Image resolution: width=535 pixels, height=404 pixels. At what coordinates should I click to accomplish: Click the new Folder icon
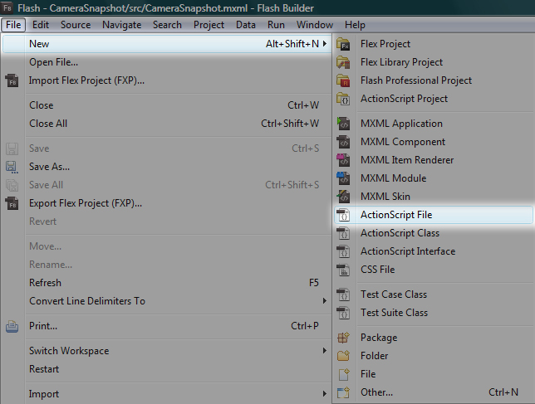pyautogui.click(x=343, y=356)
